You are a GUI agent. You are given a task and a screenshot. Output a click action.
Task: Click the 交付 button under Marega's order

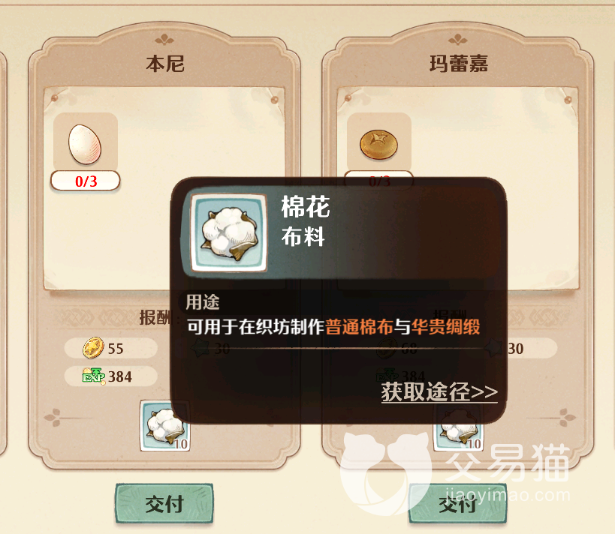click(x=458, y=505)
